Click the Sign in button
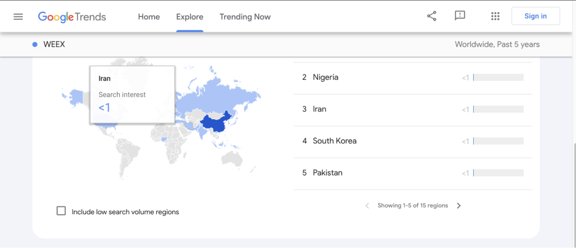This screenshot has height=248, width=576. tap(535, 16)
